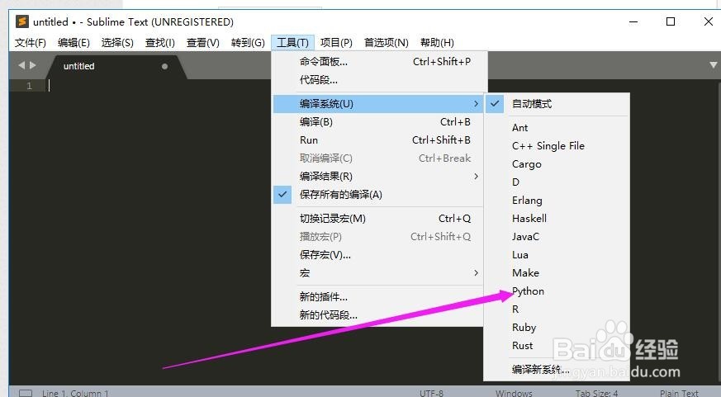Open the 项目(P) menu
The image size is (721, 397).
tap(336, 43)
